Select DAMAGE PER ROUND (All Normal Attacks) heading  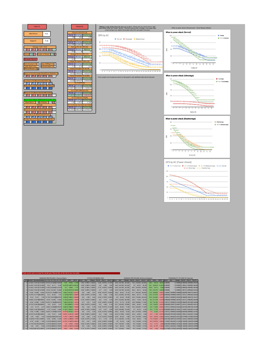tap(138, 278)
